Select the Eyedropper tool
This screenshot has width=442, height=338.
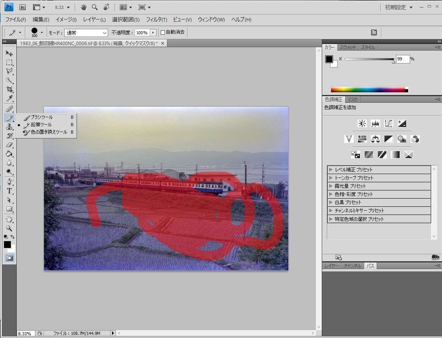pyautogui.click(x=9, y=98)
